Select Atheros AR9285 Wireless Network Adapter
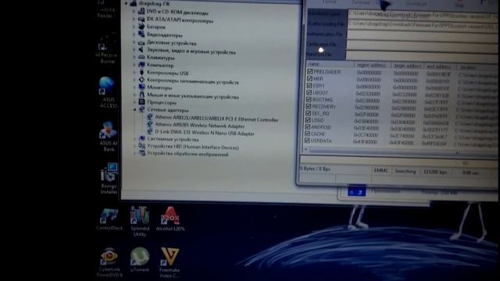The height and width of the screenshot is (281, 500). coord(200,126)
